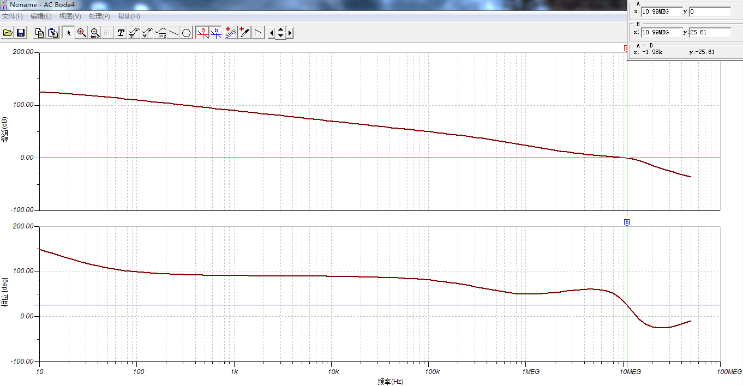Click cursor B x field 10.99MEG
Viewport: 743px width, 386px height.
coord(662,32)
